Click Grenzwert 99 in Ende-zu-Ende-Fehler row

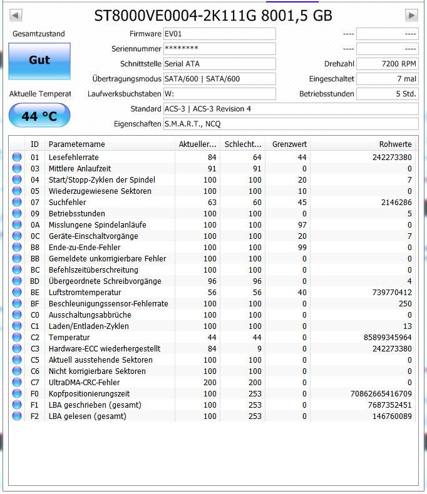coord(302,248)
